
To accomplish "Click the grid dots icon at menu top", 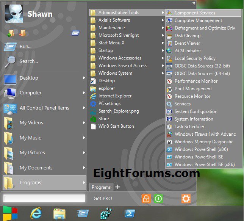I will pos(193,3).
